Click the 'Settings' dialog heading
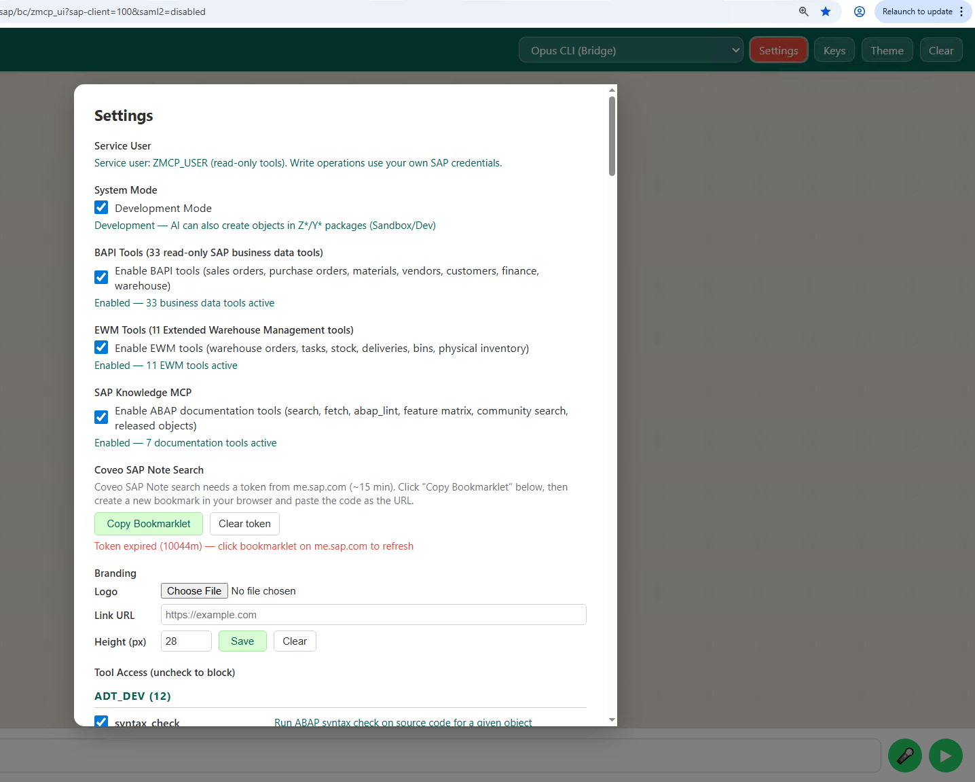Viewport: 975px width, 782px height. 124,115
